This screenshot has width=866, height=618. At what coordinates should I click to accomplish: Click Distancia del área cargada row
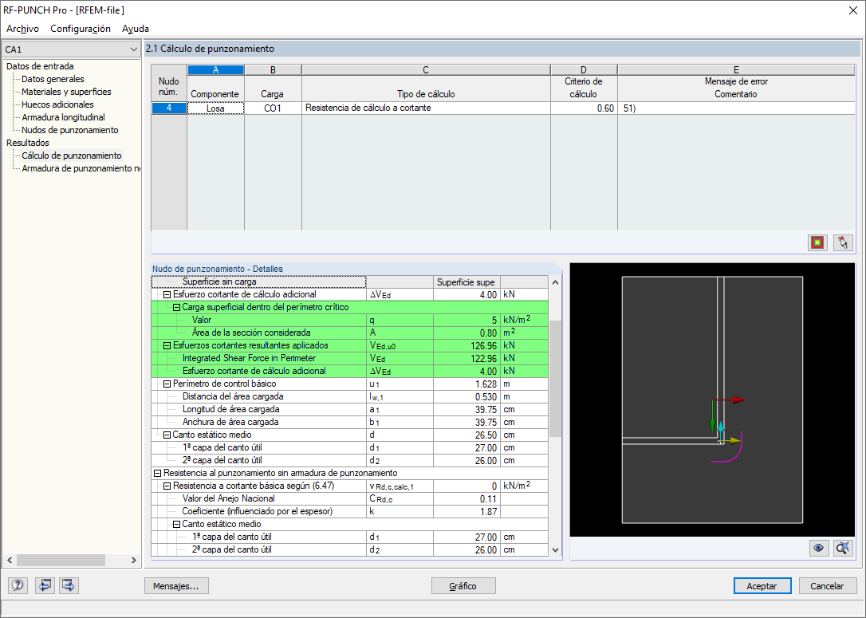pyautogui.click(x=349, y=396)
